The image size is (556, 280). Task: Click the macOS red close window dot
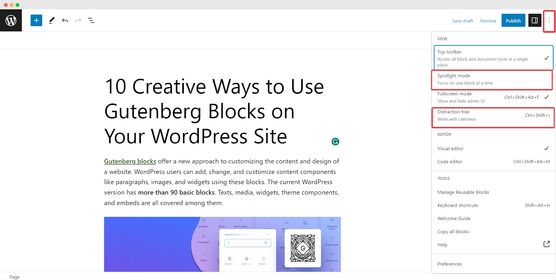pos(6,5)
